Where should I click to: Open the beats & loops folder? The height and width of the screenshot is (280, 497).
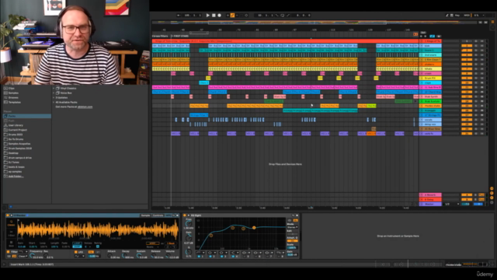[16, 166]
